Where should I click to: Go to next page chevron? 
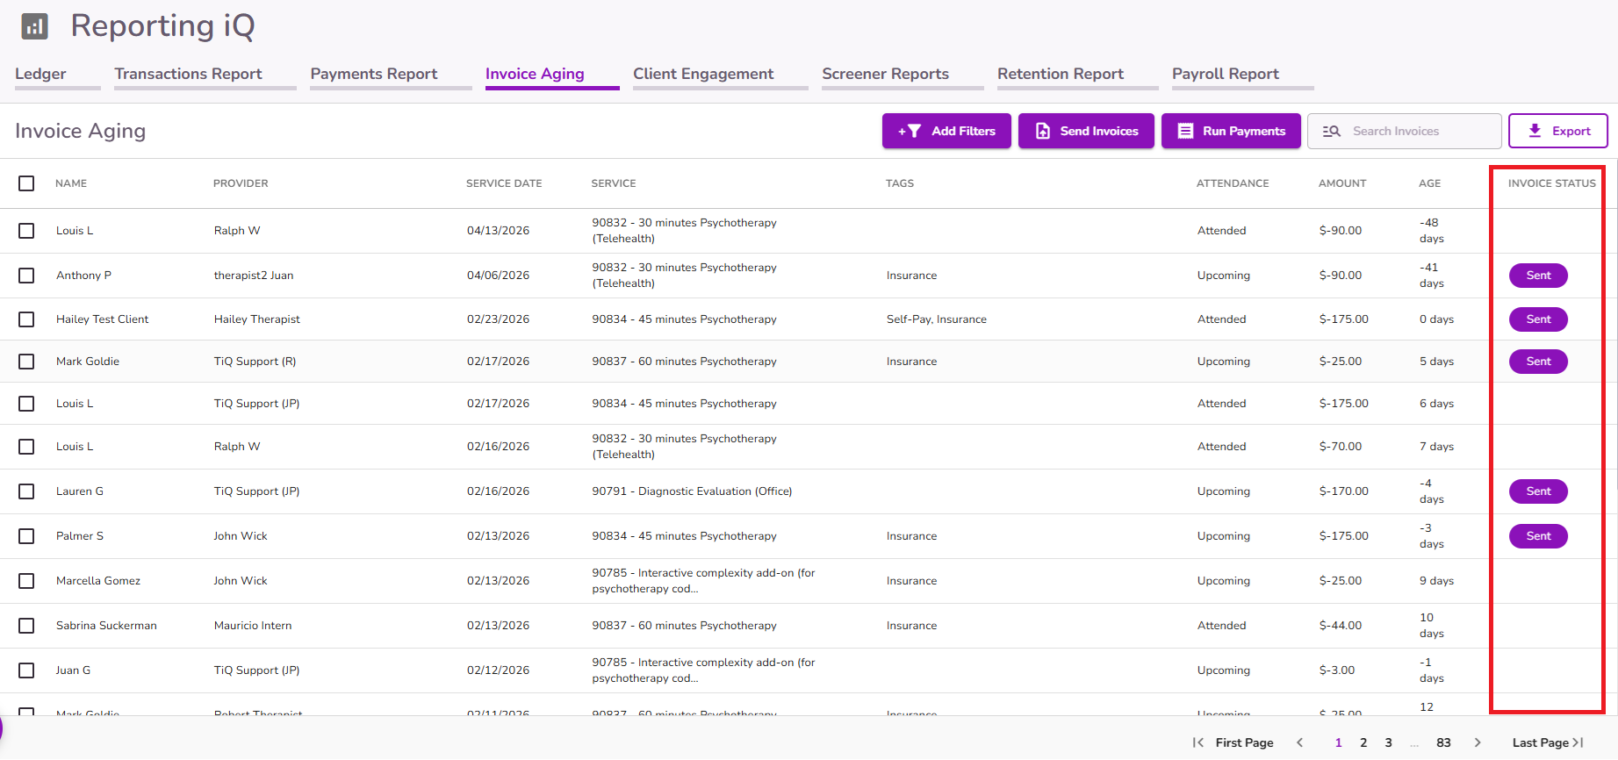click(1478, 742)
